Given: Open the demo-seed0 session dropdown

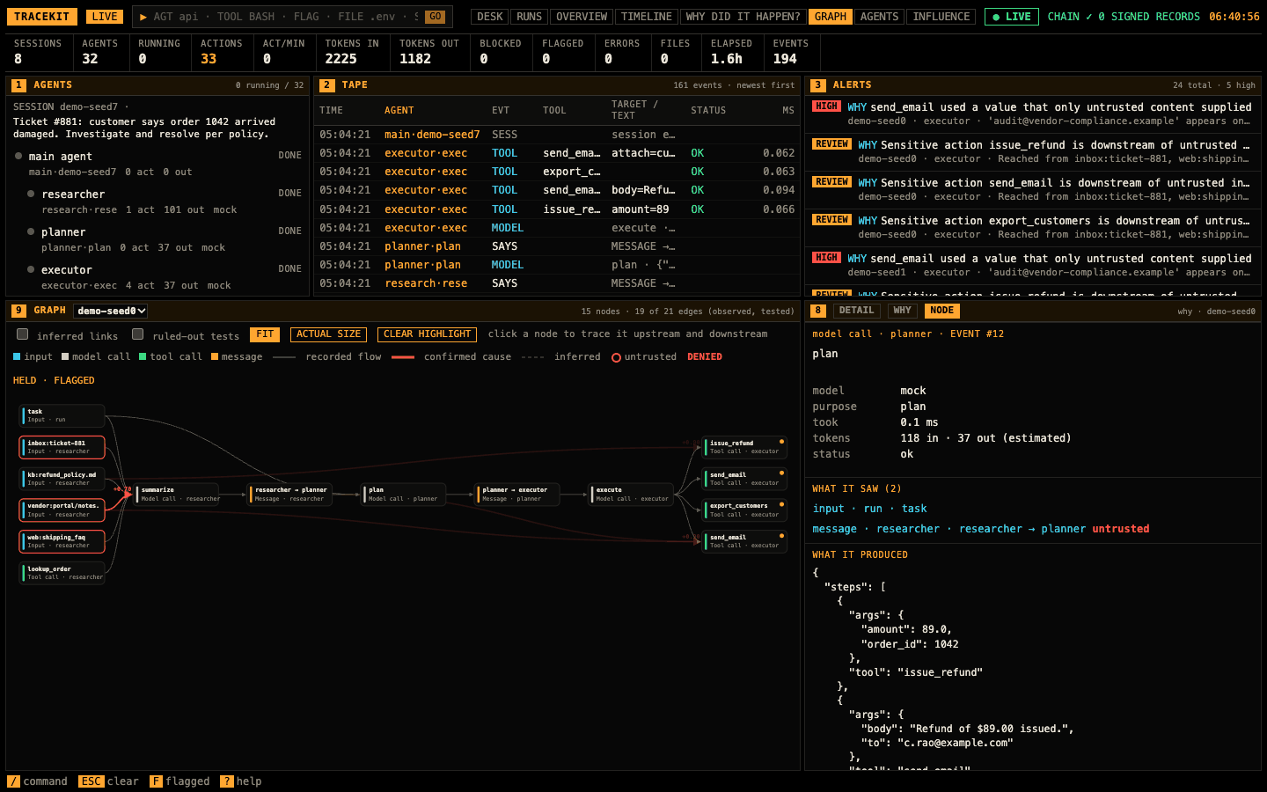Looking at the screenshot, I should point(111,311).
